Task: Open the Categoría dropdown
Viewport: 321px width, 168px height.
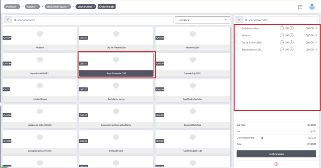Action: click(x=202, y=20)
